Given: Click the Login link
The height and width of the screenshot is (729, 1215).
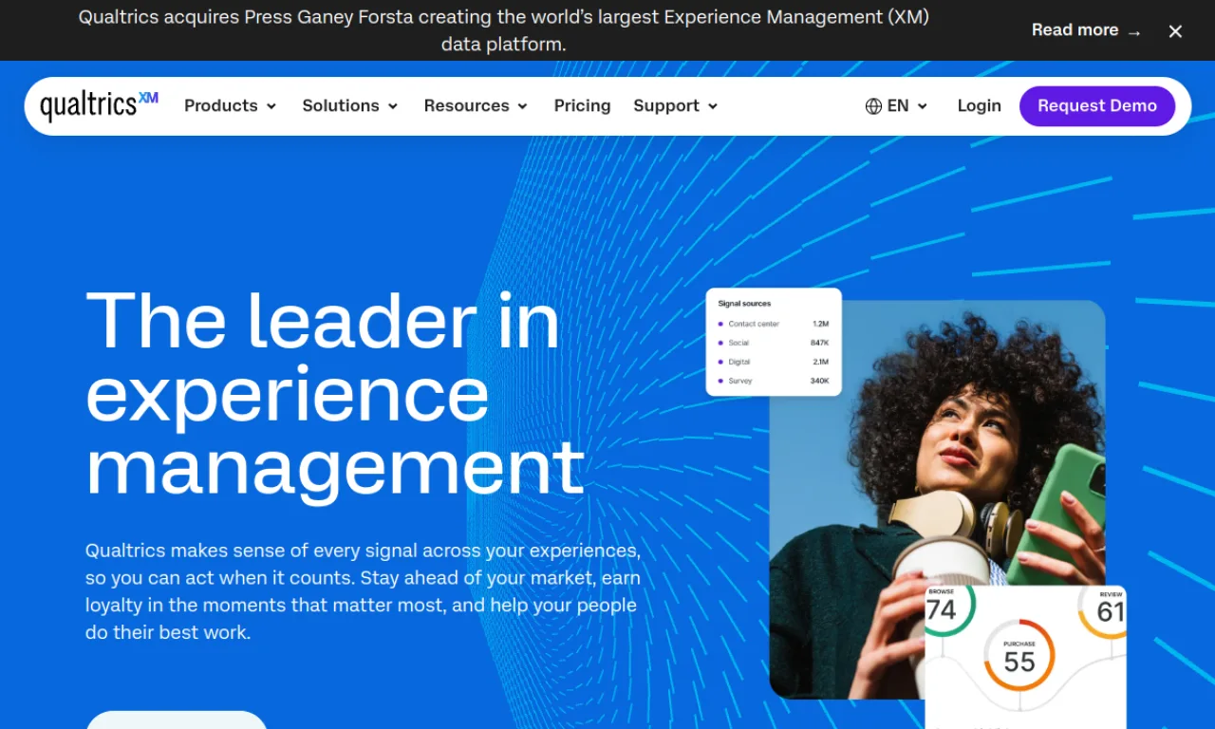Looking at the screenshot, I should 979,106.
